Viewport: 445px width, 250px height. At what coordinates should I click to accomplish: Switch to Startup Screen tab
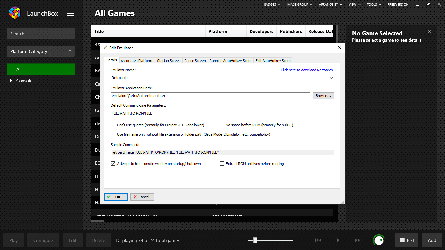(169, 61)
